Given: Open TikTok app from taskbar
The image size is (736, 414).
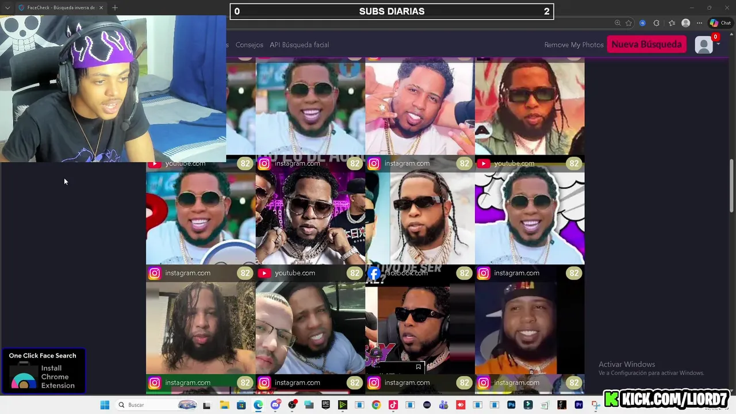Looking at the screenshot, I should click(393, 405).
